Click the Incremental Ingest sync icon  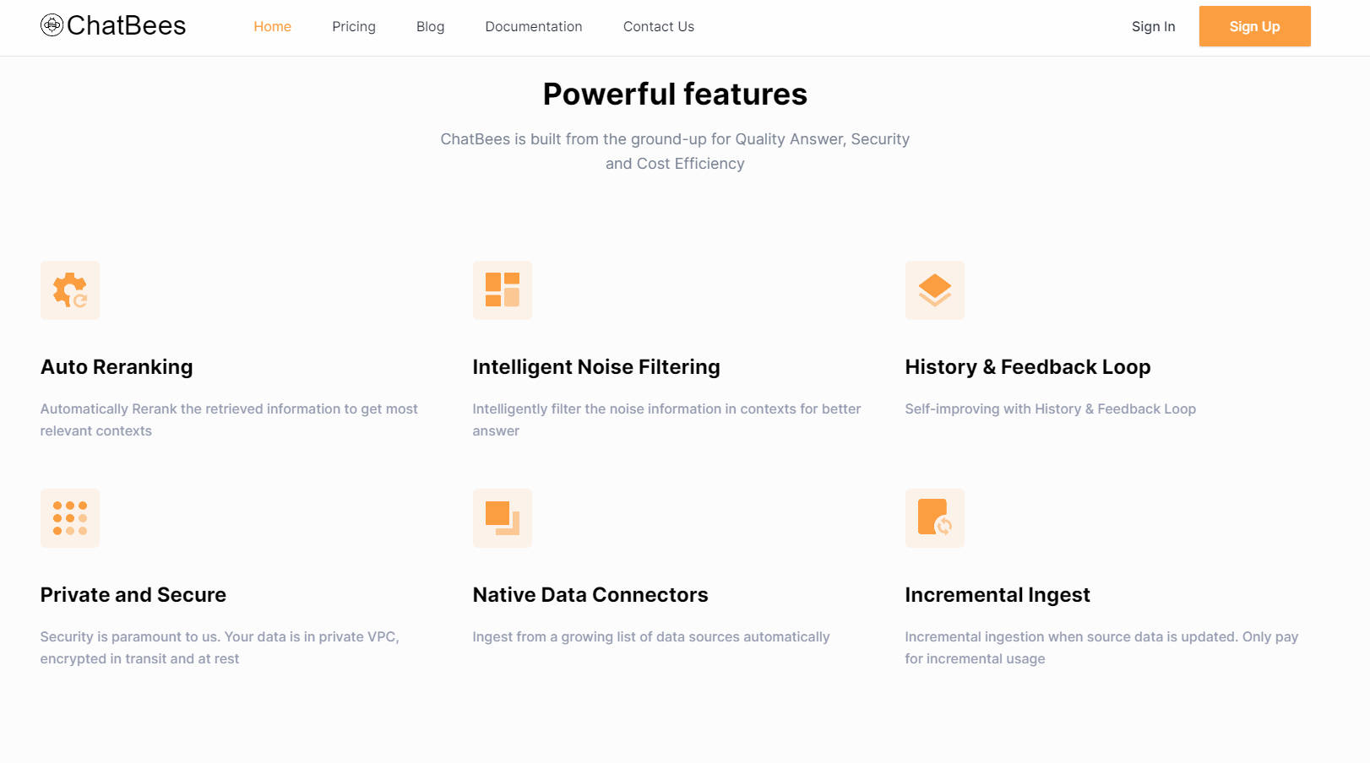[935, 518]
